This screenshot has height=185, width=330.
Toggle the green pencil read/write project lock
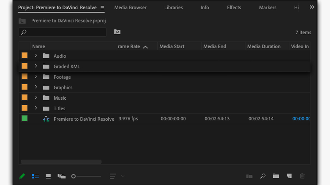[22, 176]
